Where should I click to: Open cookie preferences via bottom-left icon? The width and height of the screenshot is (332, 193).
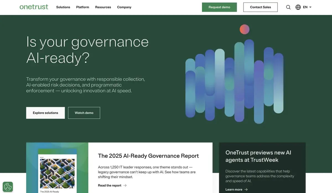coord(7,187)
